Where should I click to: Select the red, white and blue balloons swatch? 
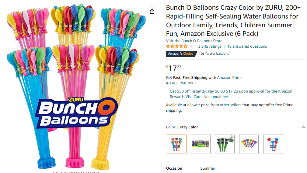(273, 144)
